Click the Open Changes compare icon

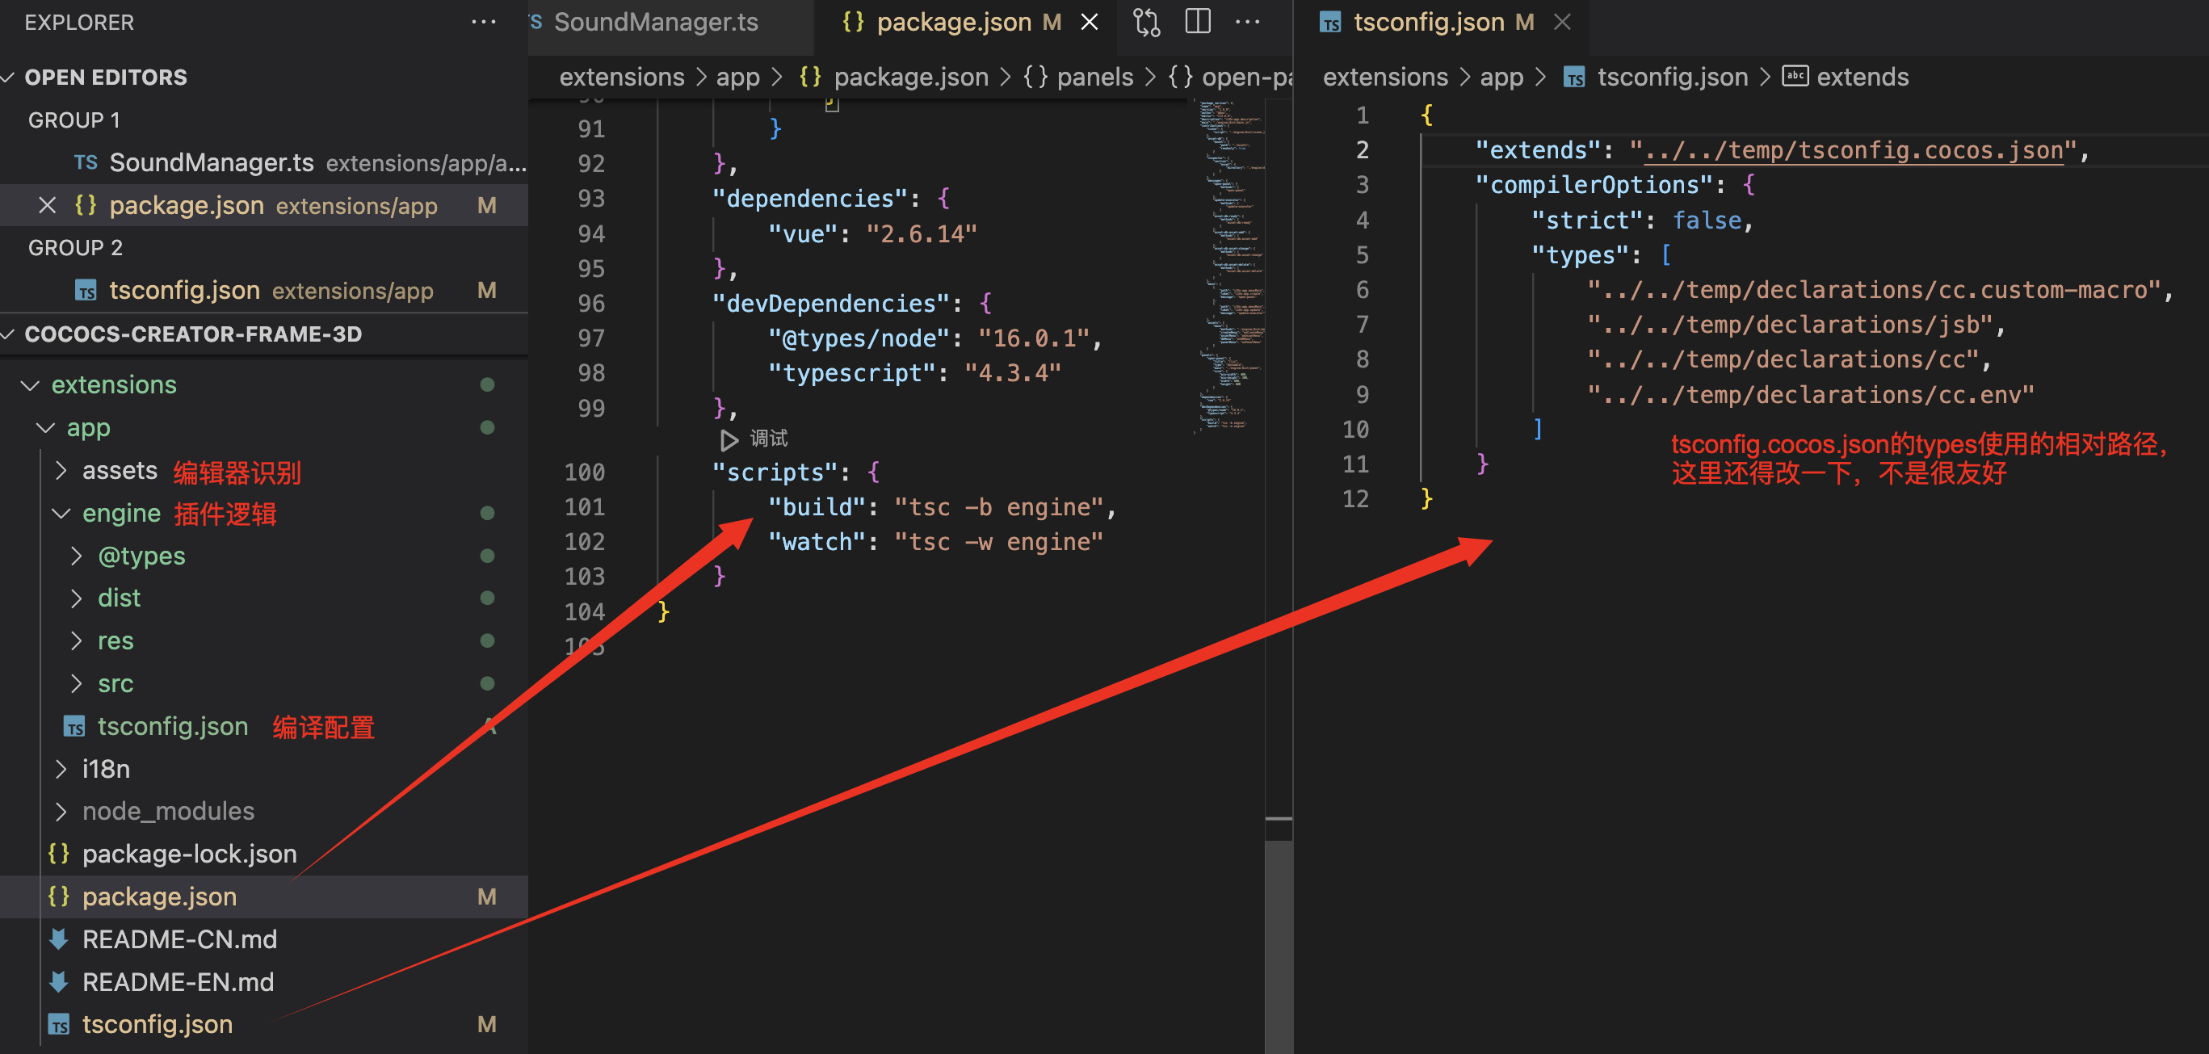[1147, 23]
